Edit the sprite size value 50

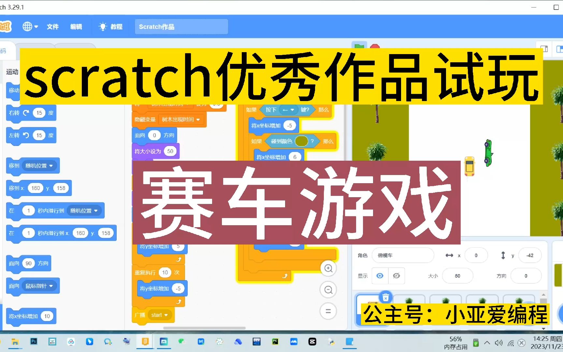coord(457,276)
